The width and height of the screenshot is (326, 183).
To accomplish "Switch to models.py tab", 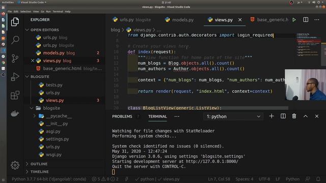I will coord(179,20).
